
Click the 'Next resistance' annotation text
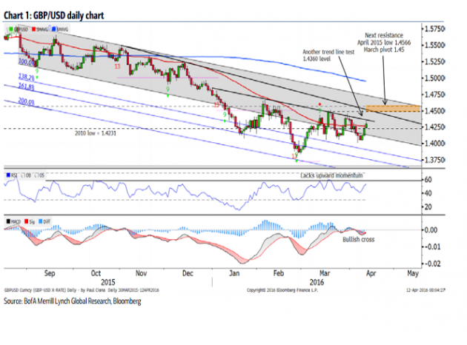(x=389, y=36)
